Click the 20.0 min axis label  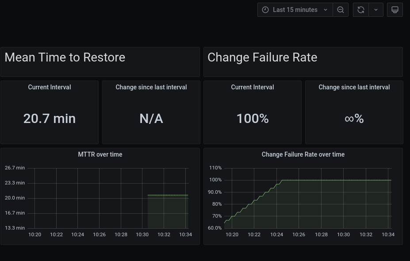[15, 198]
